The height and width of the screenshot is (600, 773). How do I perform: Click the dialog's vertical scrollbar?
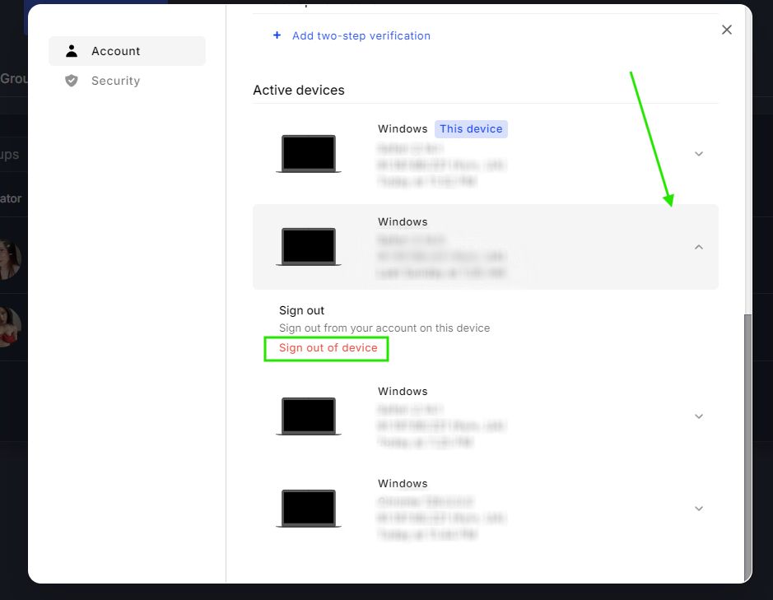(x=747, y=444)
